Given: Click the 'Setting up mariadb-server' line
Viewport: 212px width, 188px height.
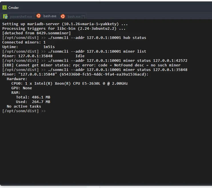Looking at the screenshot, I should point(65,24).
